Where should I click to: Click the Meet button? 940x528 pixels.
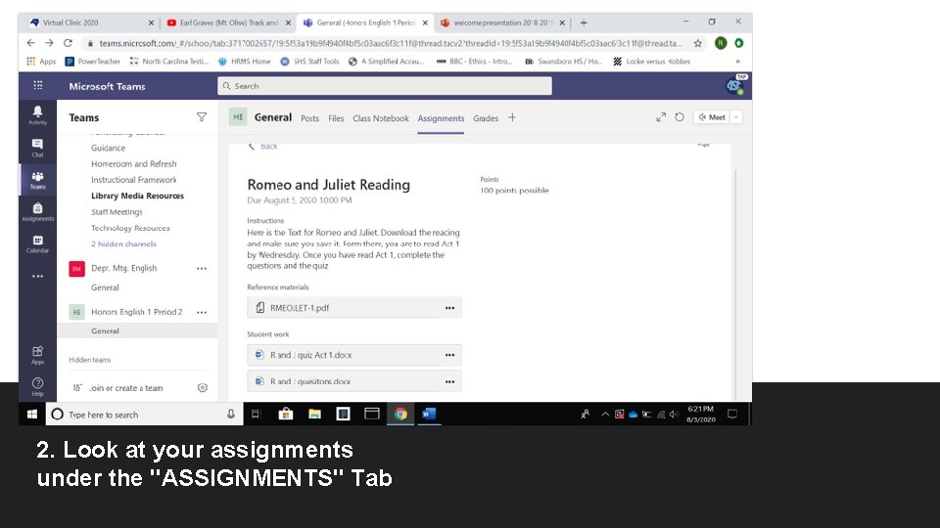click(x=712, y=117)
